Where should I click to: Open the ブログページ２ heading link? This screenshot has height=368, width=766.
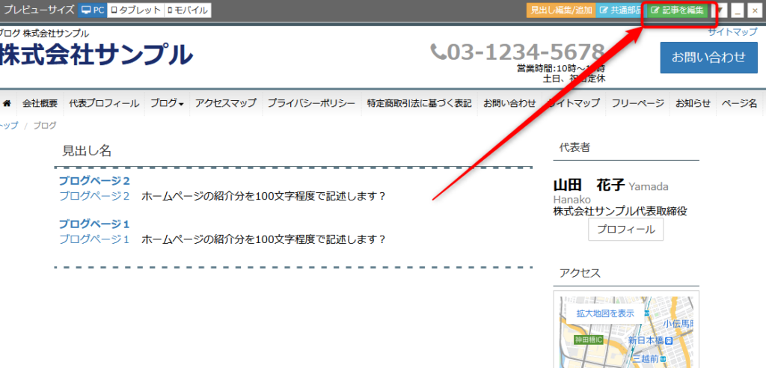coord(94,181)
